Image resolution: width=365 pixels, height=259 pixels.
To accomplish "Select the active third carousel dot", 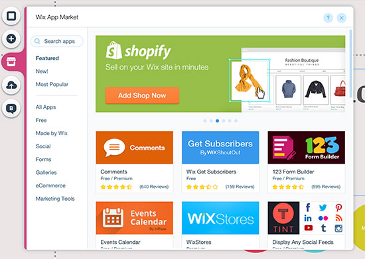I will coord(217,121).
